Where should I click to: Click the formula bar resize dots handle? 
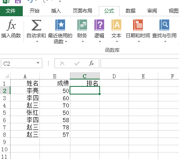click(x=48, y=63)
